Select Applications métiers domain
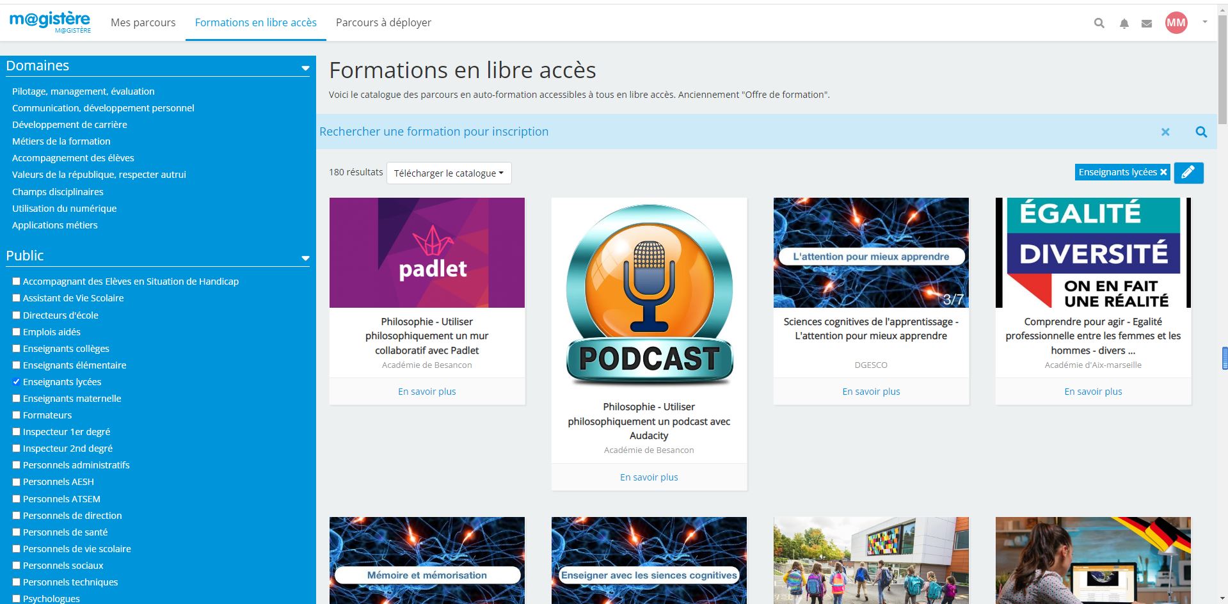Viewport: 1228px width, 604px height. point(54,225)
